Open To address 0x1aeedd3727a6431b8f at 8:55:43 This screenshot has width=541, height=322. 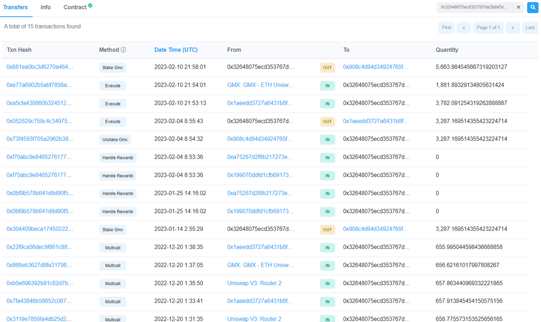click(x=376, y=121)
